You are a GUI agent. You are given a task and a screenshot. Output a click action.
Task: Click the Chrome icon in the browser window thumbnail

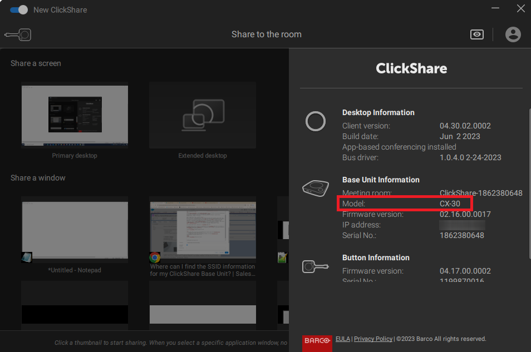pyautogui.click(x=155, y=257)
